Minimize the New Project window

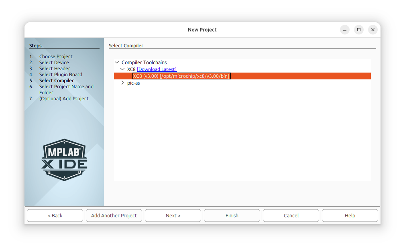pos(345,30)
